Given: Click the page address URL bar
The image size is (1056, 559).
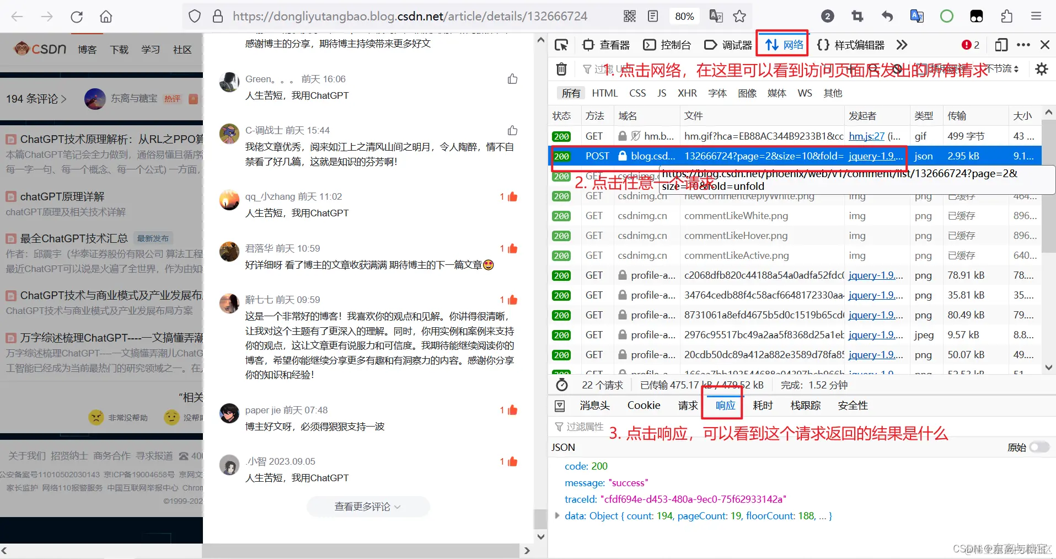Looking at the screenshot, I should pyautogui.click(x=410, y=17).
